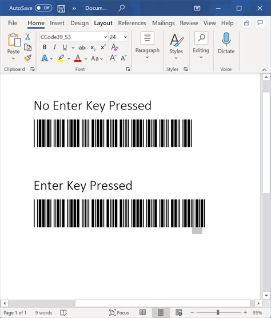Click the Paste button
The image size is (271, 318).
[14, 46]
